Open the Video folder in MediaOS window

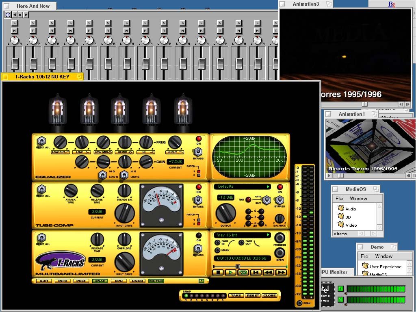tap(347, 225)
